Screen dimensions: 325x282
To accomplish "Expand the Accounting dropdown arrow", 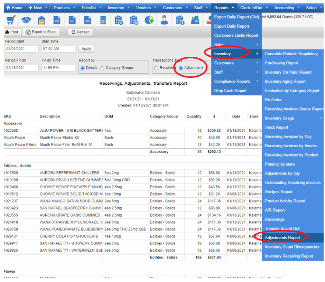I will click(x=298, y=8).
